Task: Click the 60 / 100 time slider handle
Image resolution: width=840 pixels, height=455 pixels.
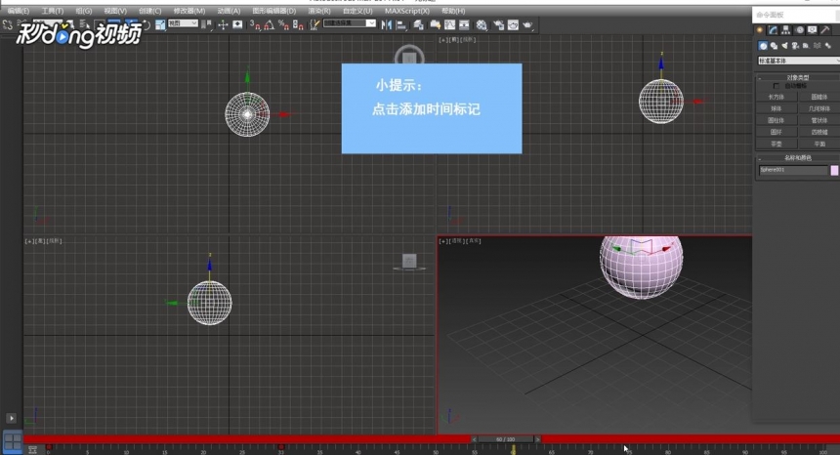Action: coord(505,439)
